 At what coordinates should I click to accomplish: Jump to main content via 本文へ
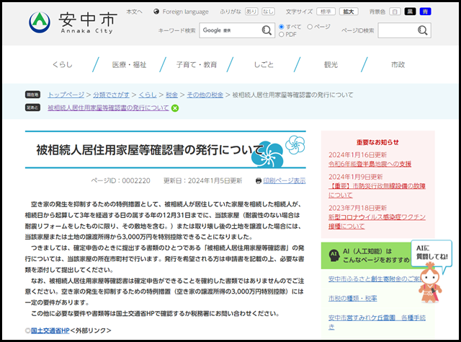(x=135, y=12)
